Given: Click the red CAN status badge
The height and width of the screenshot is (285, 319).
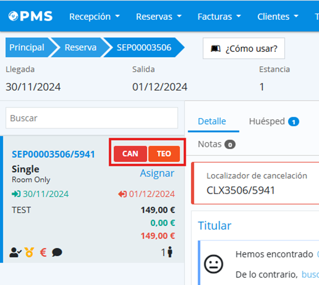Looking at the screenshot, I should tap(130, 153).
